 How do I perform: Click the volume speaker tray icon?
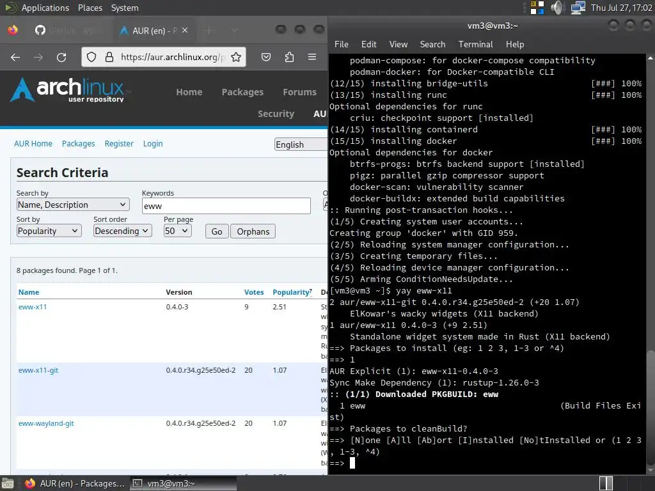click(557, 8)
